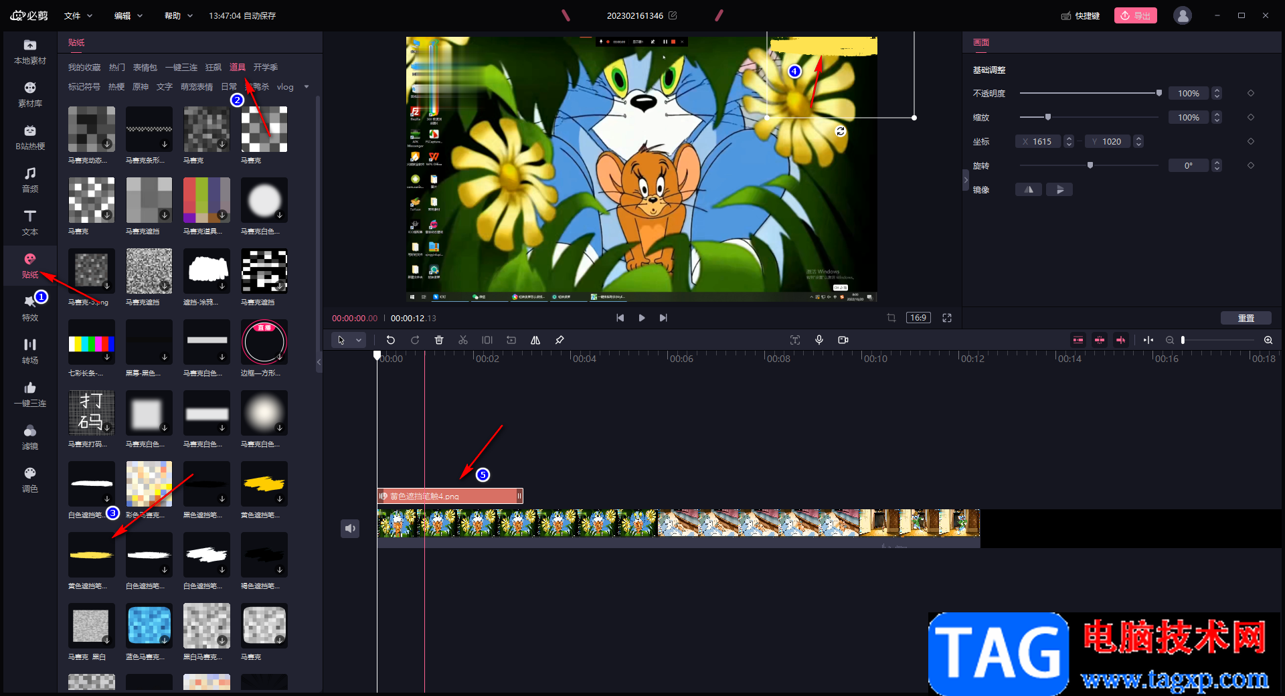
Task: Toggle keyframe for 不透明度 opacity
Action: [1251, 93]
